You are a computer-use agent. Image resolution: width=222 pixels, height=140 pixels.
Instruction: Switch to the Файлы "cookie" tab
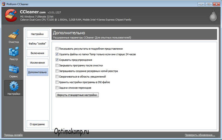(37, 44)
